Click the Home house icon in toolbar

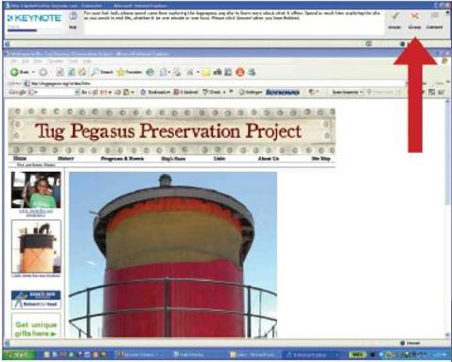(82, 72)
